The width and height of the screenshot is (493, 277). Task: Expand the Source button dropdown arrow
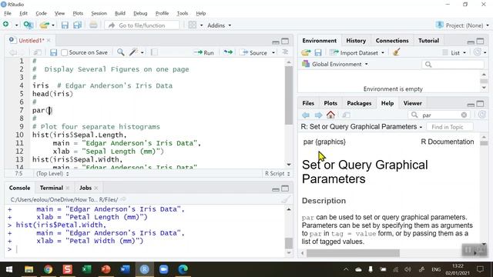[x=273, y=53]
